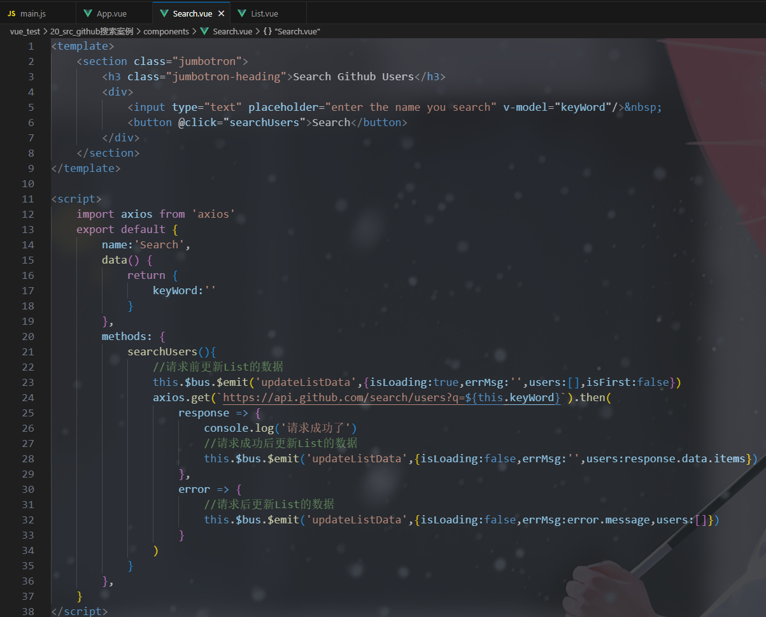766x617 pixels.
Task: Open the components breadcrumb dropdown
Action: coord(167,31)
